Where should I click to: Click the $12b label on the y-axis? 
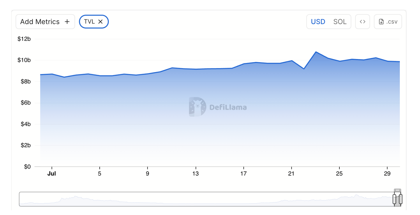pos(24,39)
